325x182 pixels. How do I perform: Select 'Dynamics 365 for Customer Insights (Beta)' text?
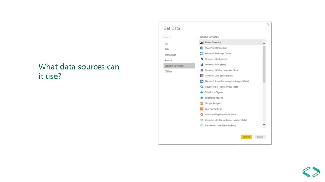coord(226,120)
